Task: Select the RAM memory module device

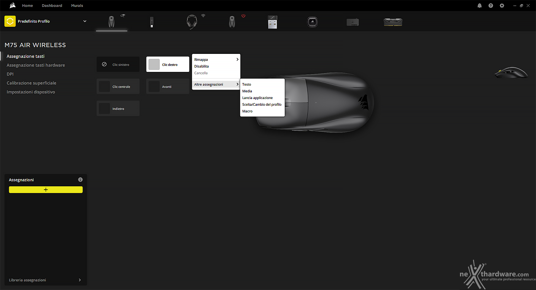Action: 393,22
